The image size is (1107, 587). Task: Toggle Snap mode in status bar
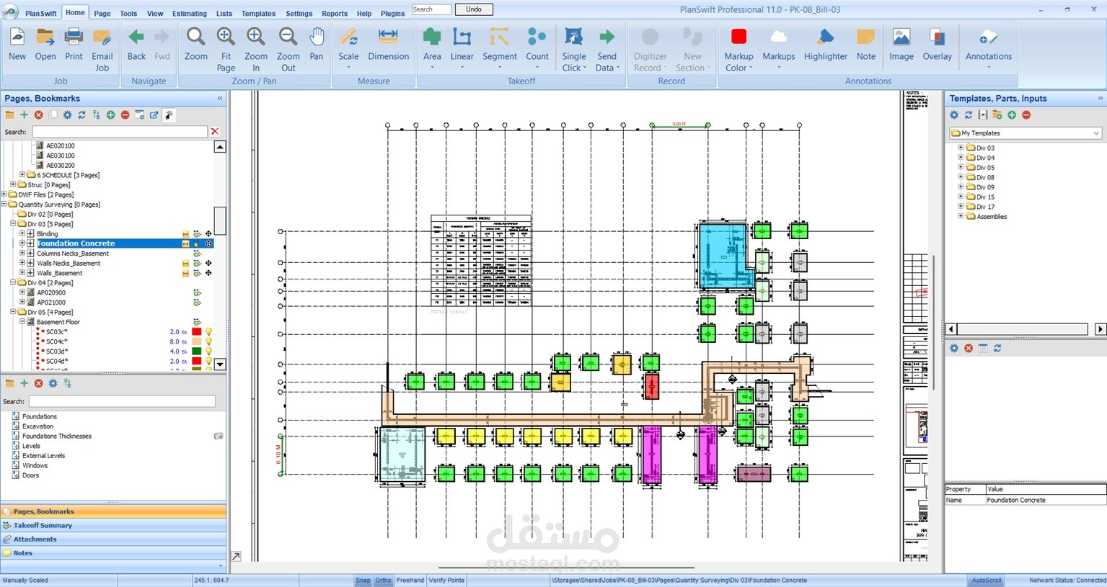pyautogui.click(x=363, y=581)
